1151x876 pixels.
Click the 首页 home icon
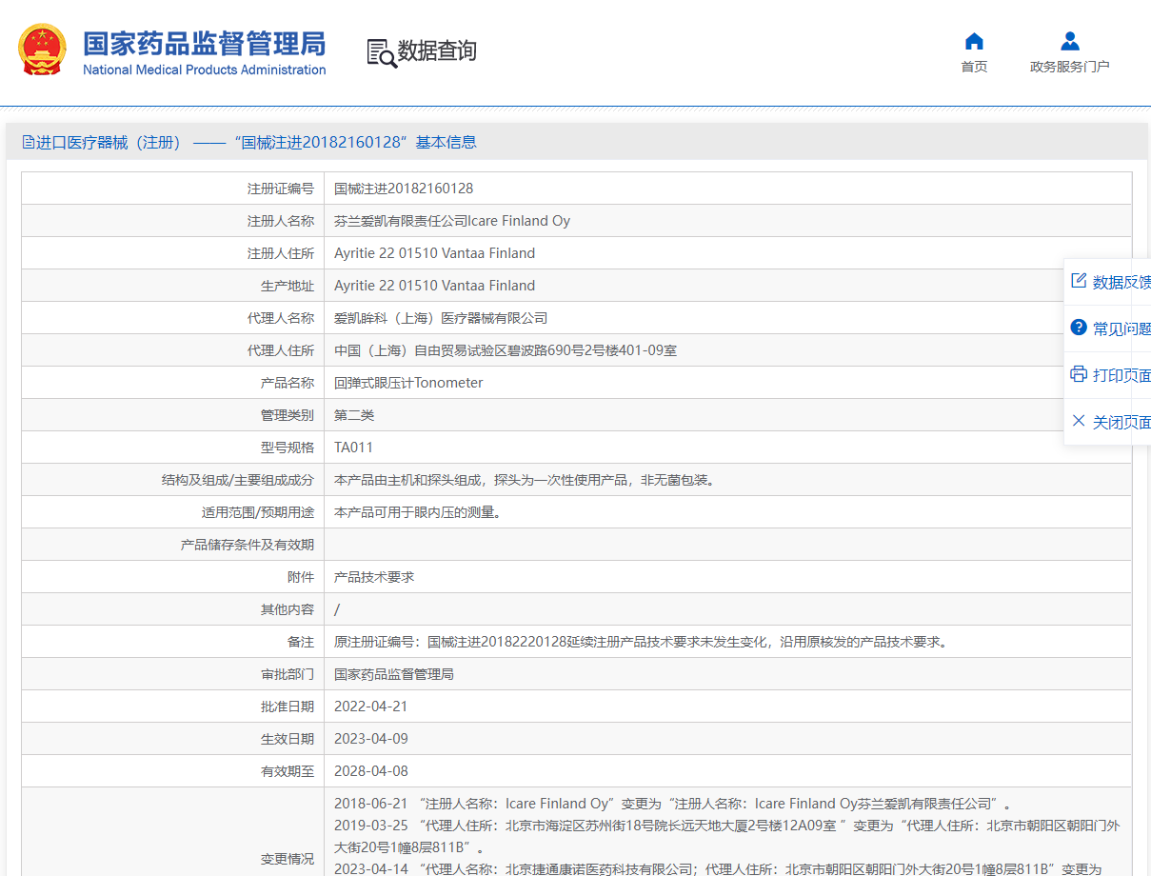pyautogui.click(x=974, y=41)
